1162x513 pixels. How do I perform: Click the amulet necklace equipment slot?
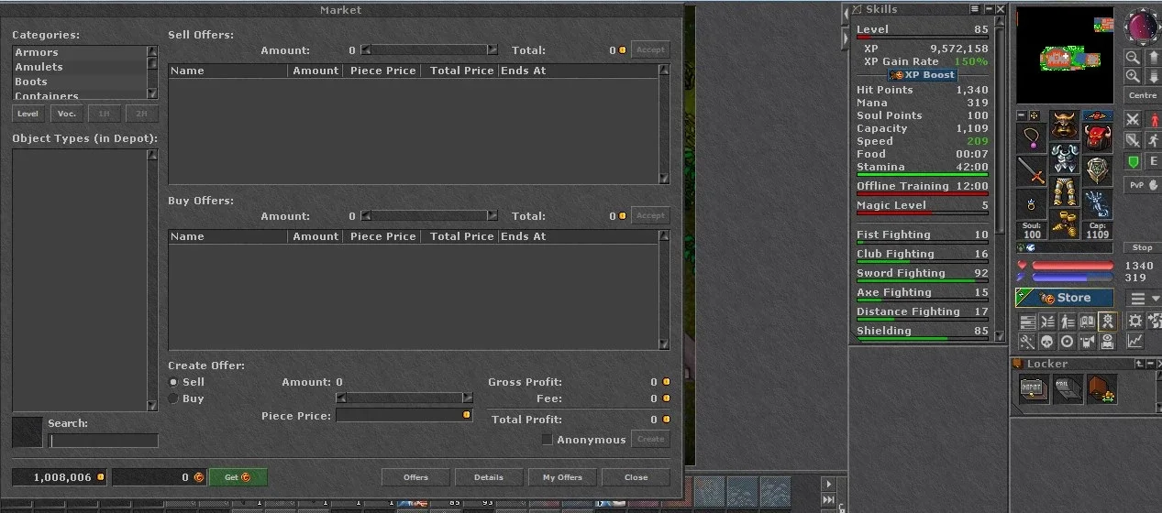(1032, 137)
